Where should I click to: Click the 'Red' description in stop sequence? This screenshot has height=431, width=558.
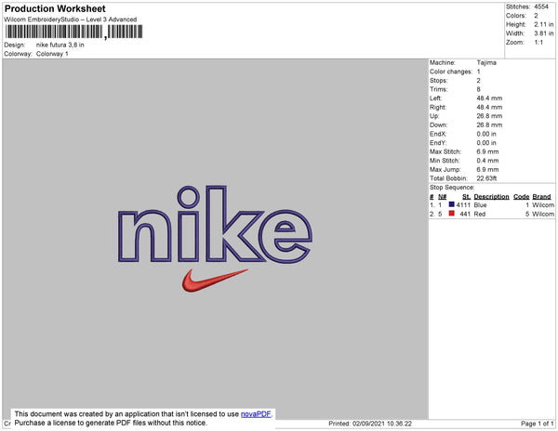pos(479,214)
